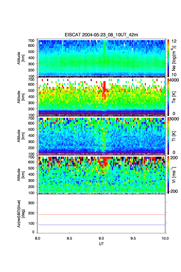Click the '200' maximum value of Vi scale
Viewport: 181px width, 272px height.
174,158
